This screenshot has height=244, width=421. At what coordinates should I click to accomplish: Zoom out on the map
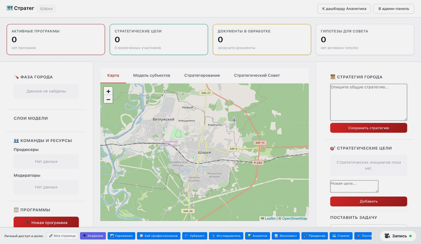(108, 100)
